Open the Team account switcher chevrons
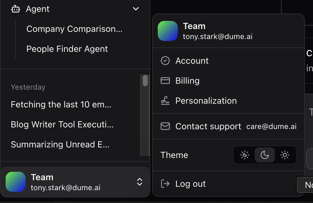Image resolution: width=313 pixels, height=203 pixels. tap(139, 181)
